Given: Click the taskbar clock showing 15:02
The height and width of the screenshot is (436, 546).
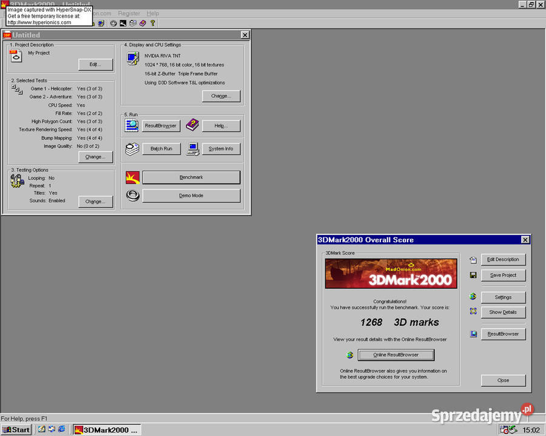Looking at the screenshot, I should click(x=531, y=430).
